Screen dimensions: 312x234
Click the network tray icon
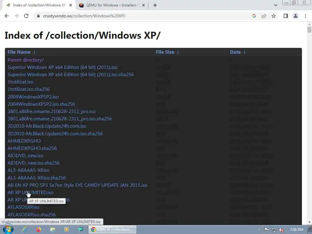pyautogui.click(x=274, y=230)
